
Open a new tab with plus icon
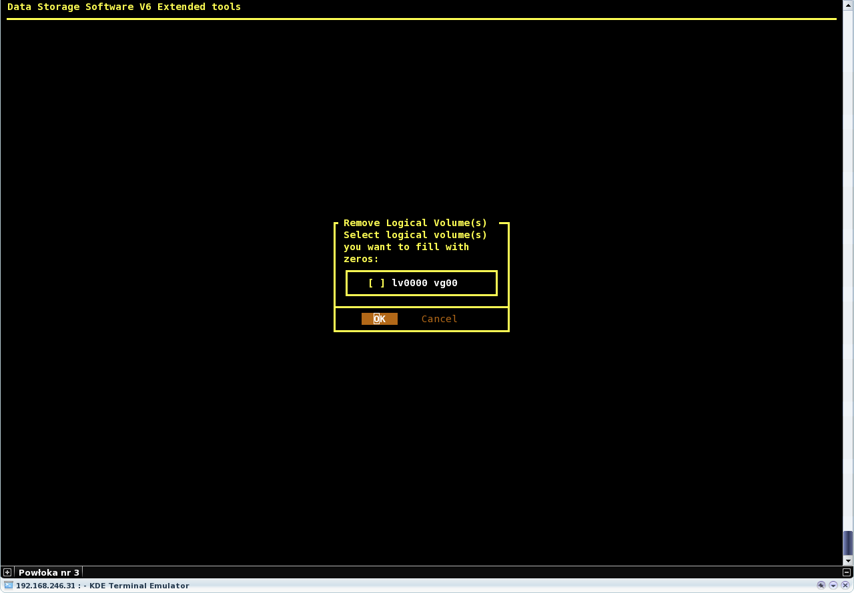tap(7, 572)
